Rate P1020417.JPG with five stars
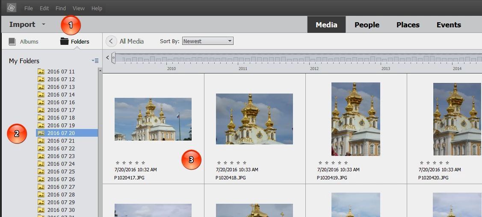This screenshot has height=217, width=482. (x=143, y=163)
